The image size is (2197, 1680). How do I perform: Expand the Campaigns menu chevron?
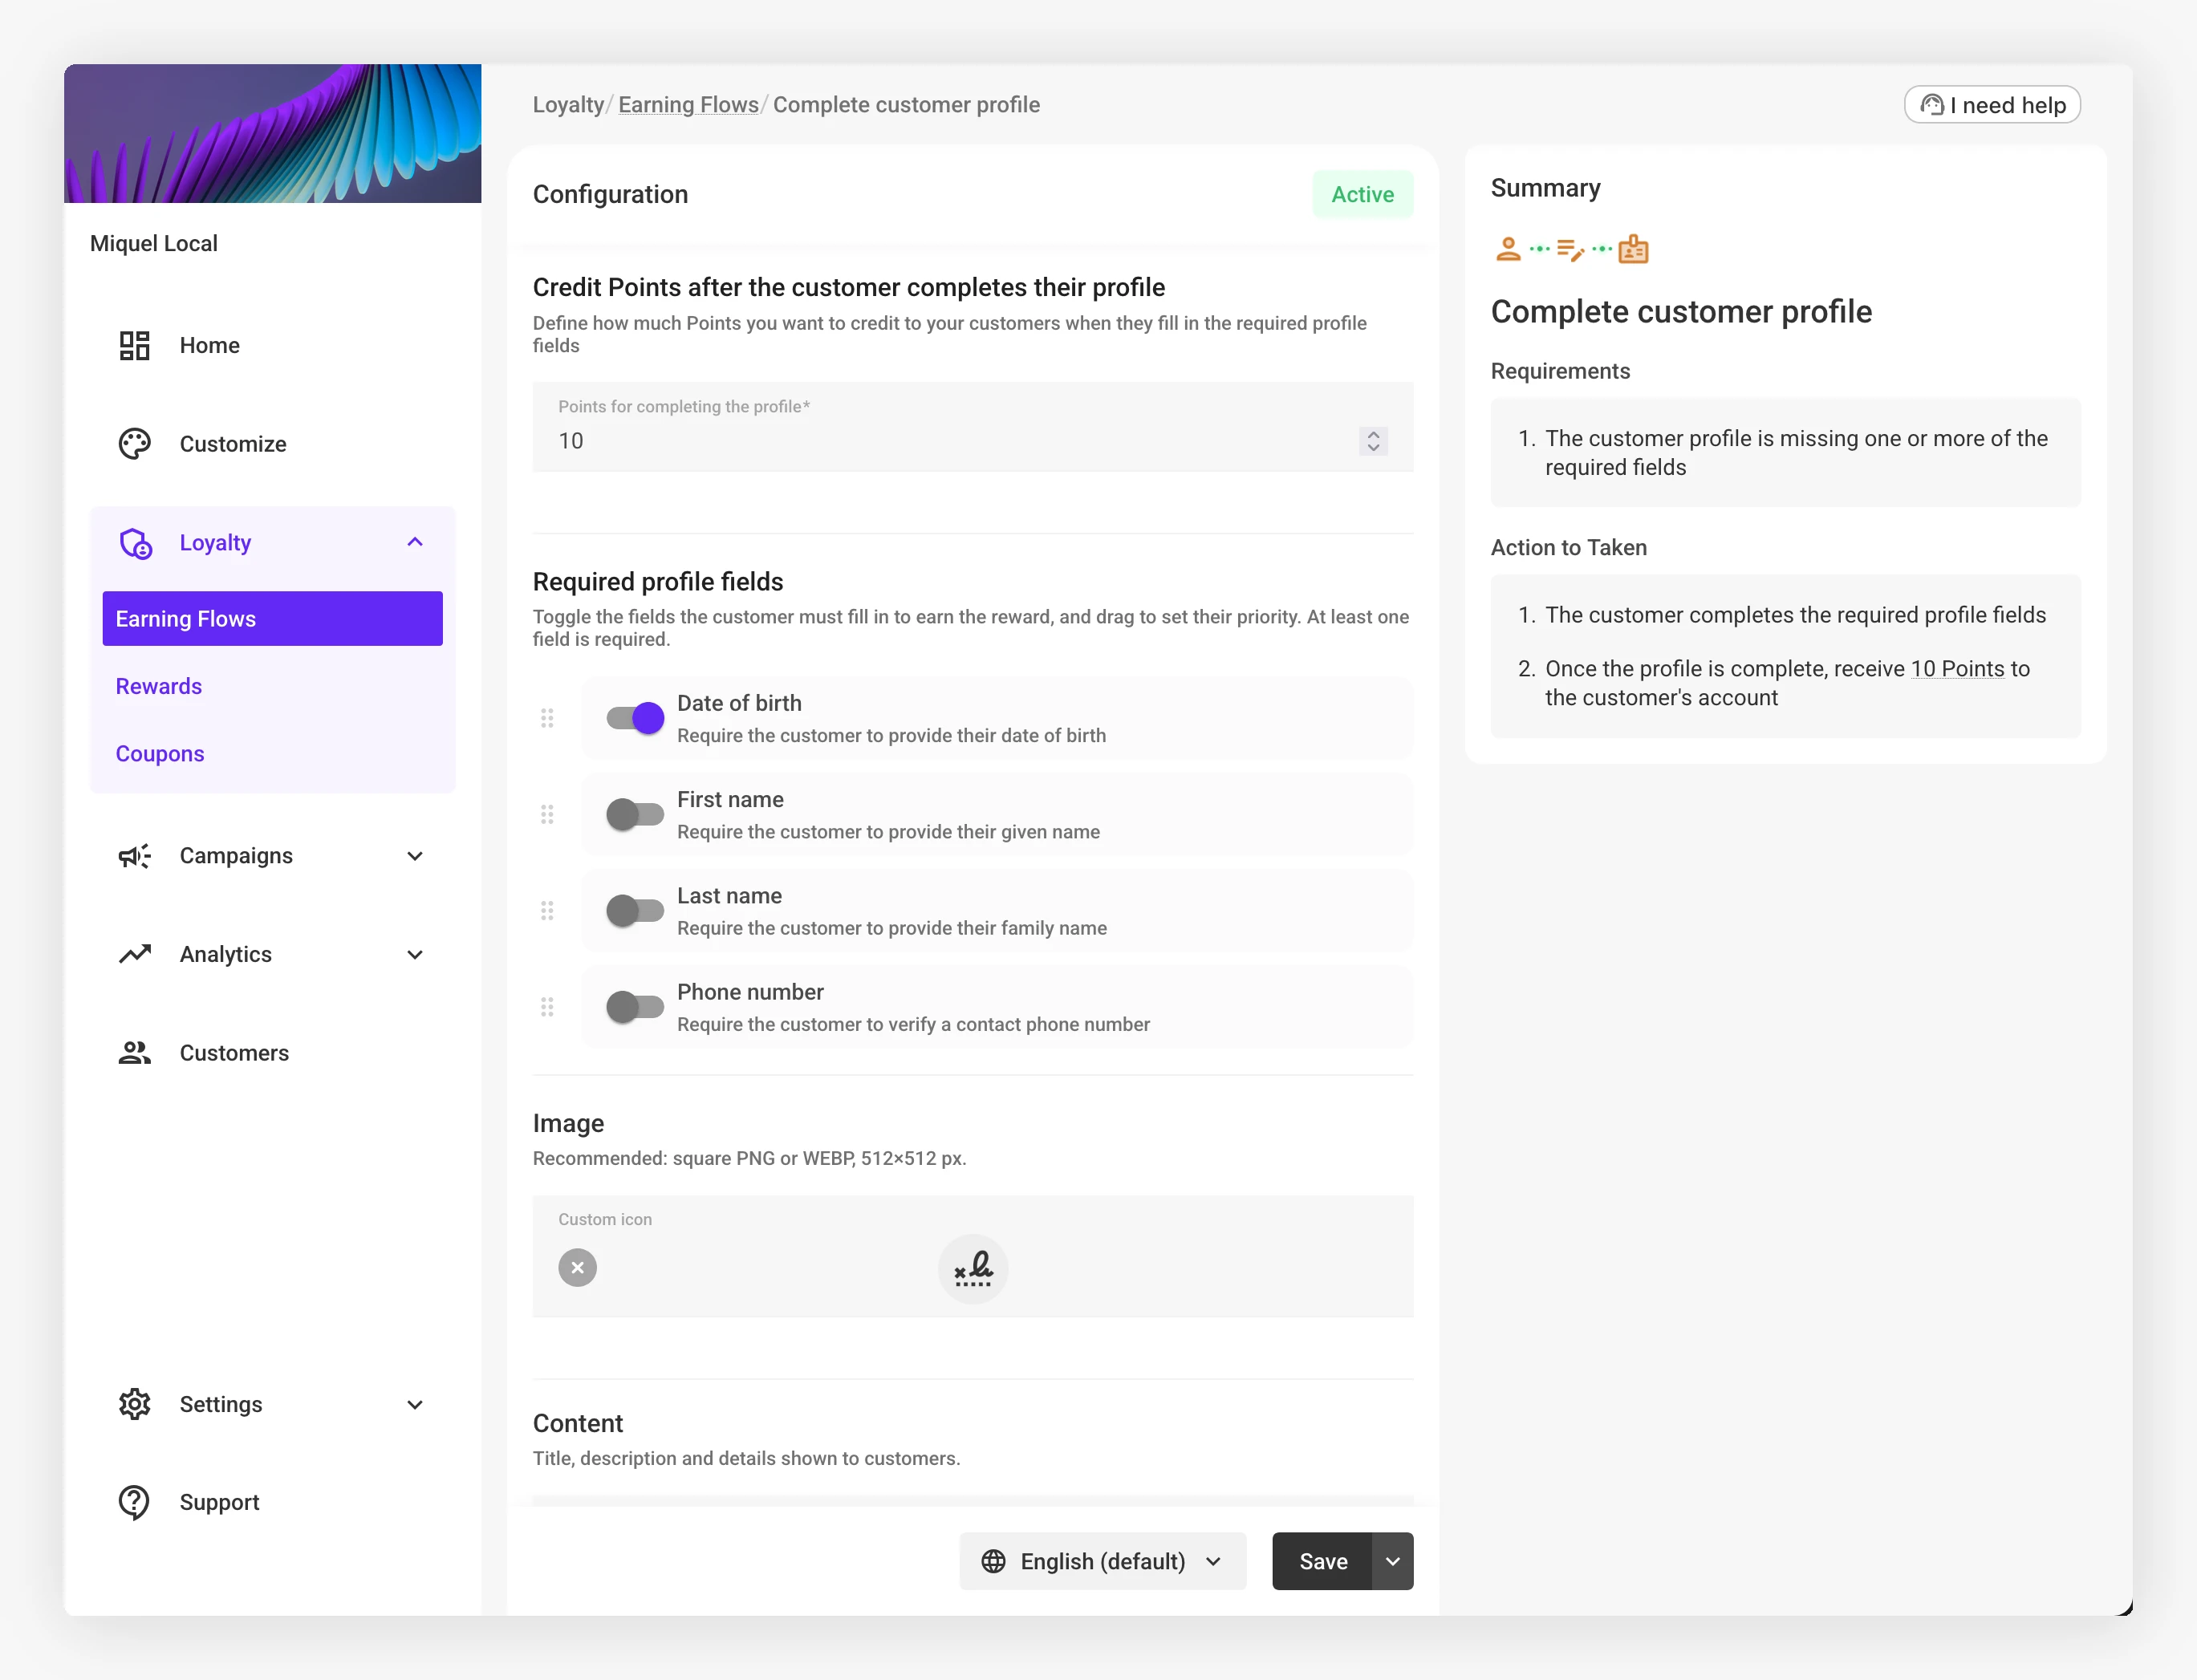click(x=415, y=856)
